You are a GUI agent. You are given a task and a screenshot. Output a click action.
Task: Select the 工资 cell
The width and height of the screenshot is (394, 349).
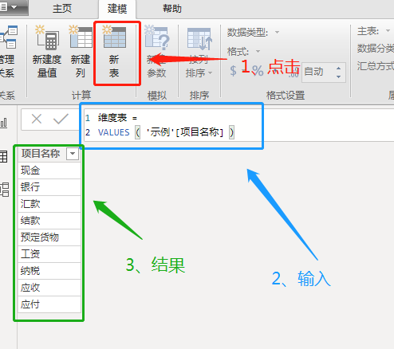click(49, 254)
